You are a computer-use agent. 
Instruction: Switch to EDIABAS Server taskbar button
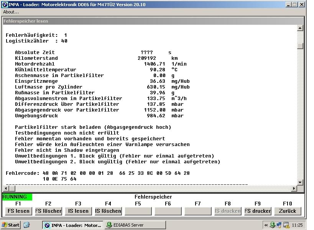[135, 225]
